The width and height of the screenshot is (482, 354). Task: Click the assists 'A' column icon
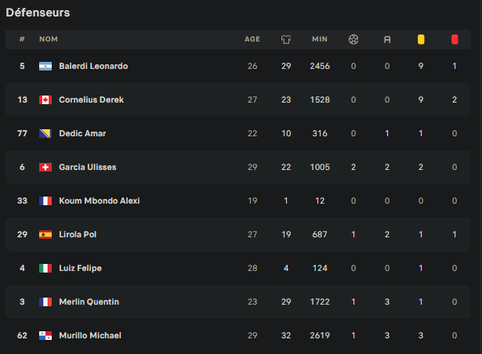tap(387, 39)
